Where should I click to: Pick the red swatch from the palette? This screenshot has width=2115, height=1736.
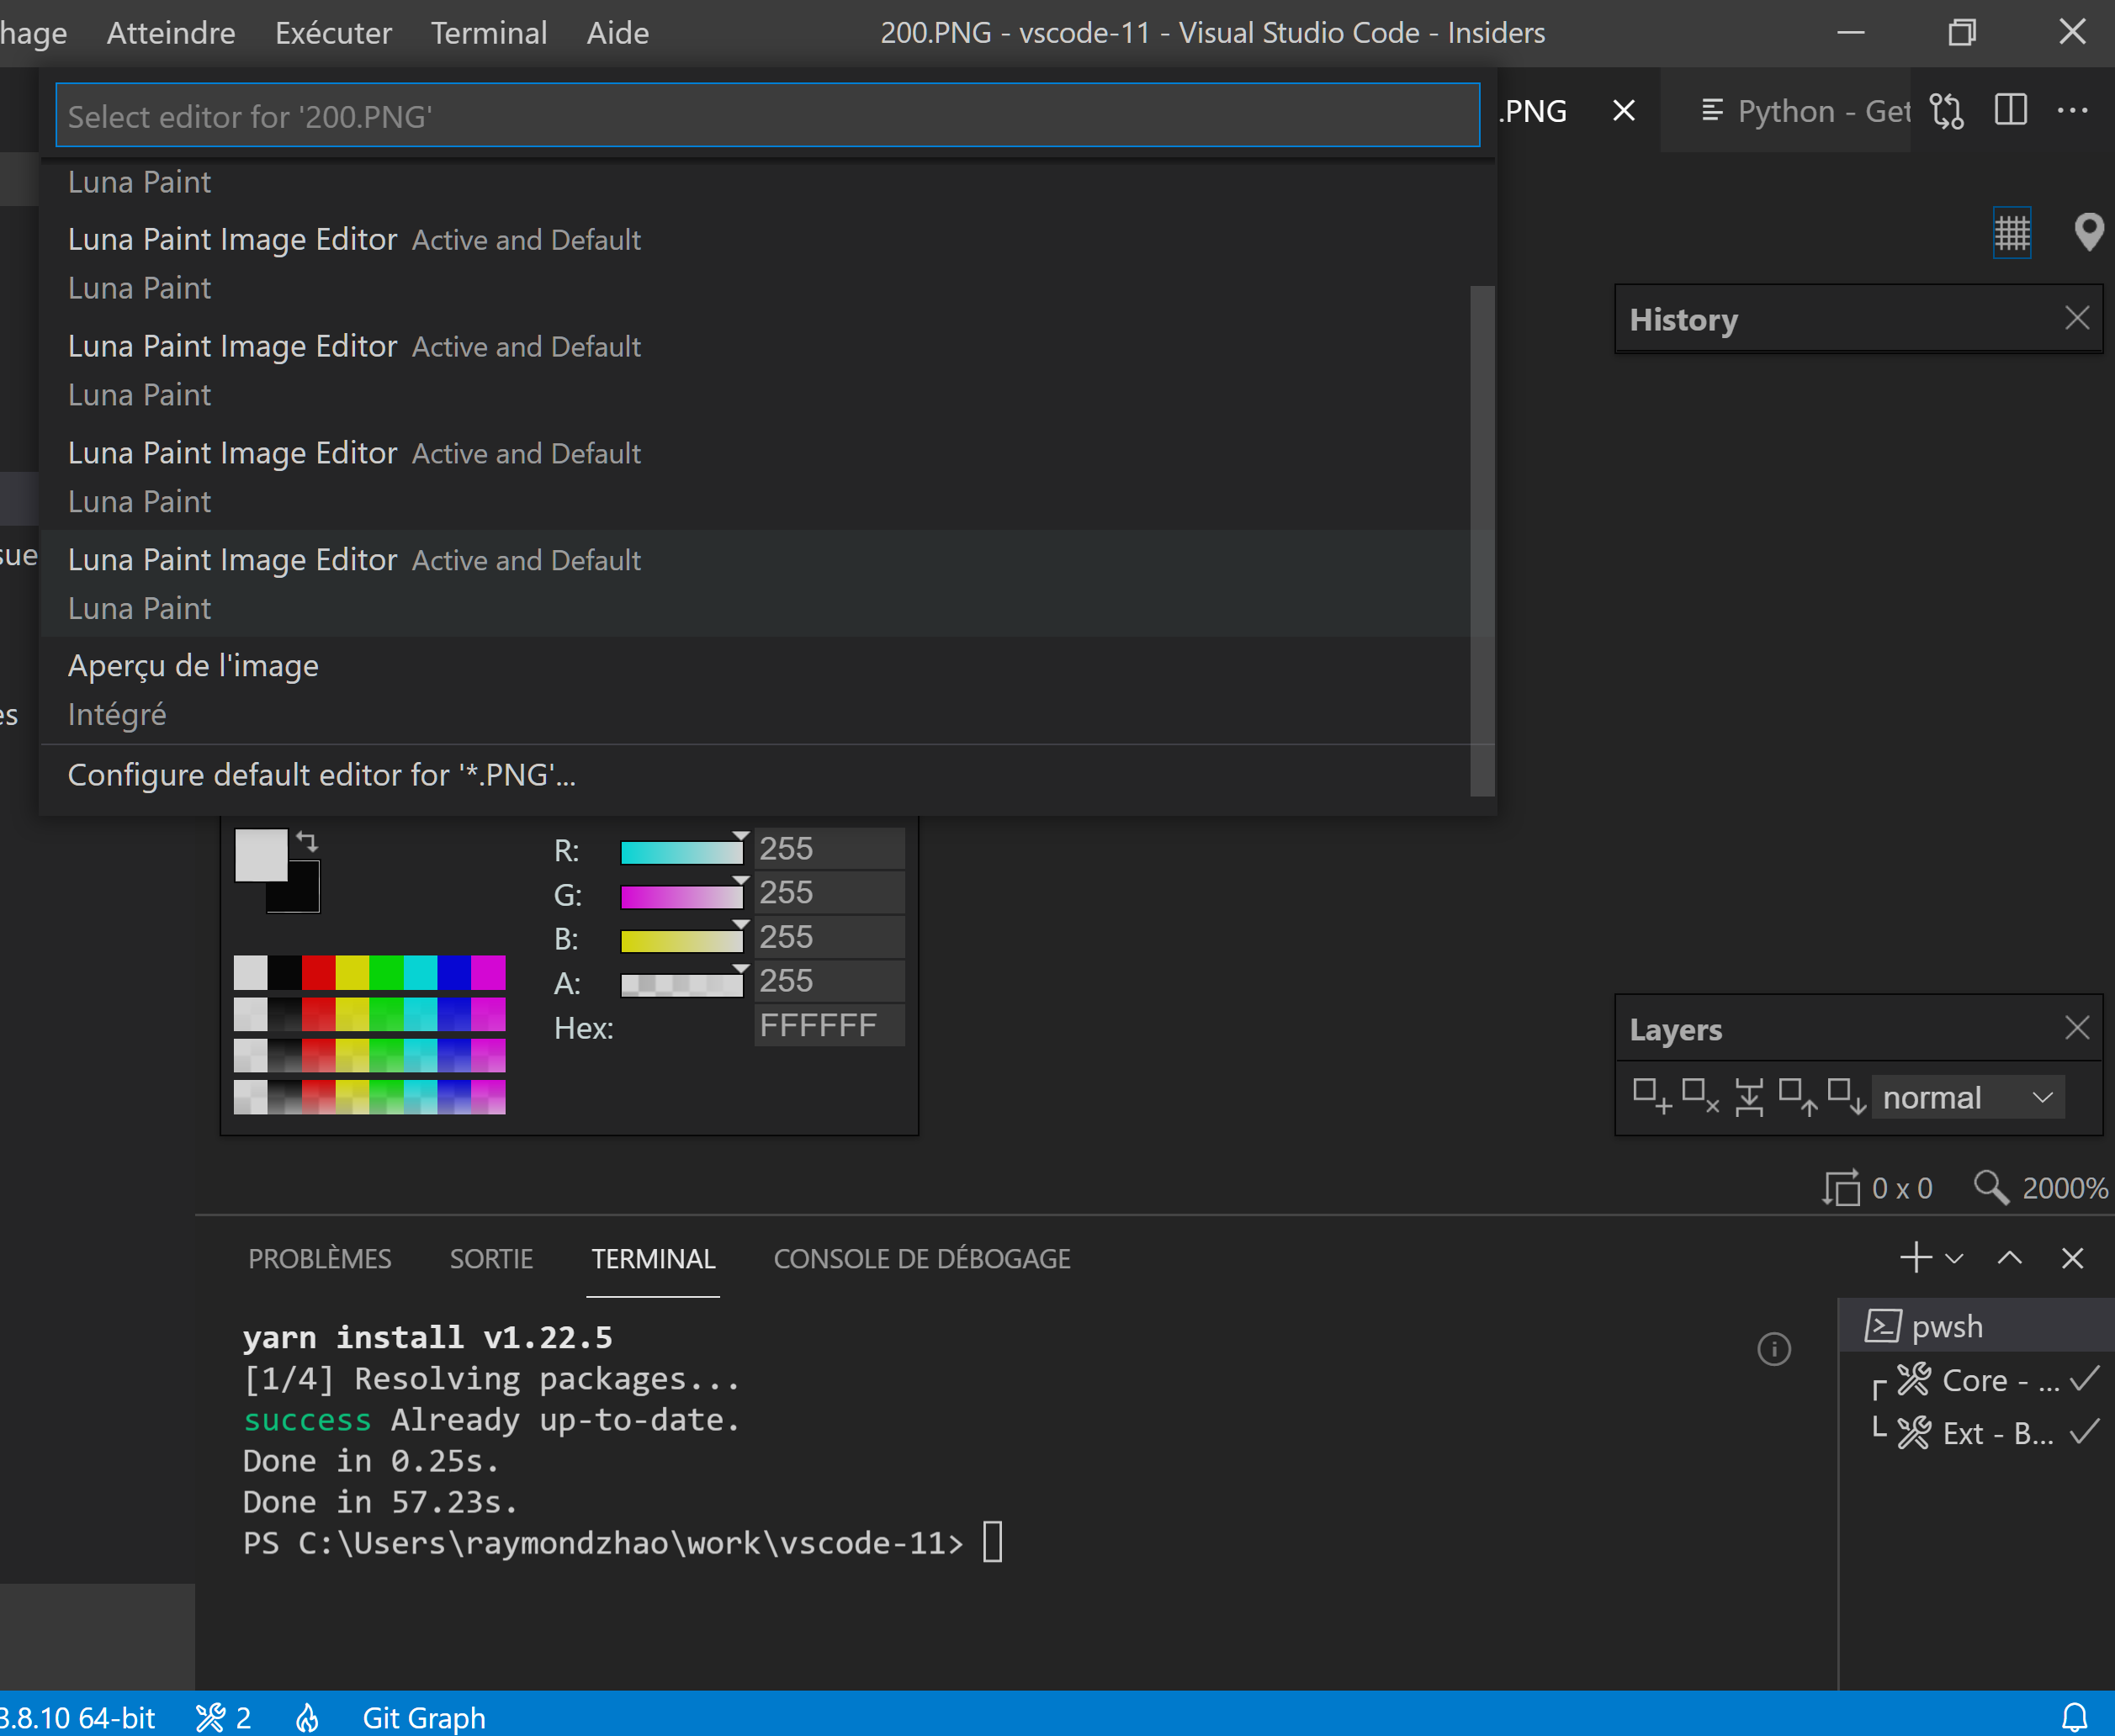click(317, 971)
